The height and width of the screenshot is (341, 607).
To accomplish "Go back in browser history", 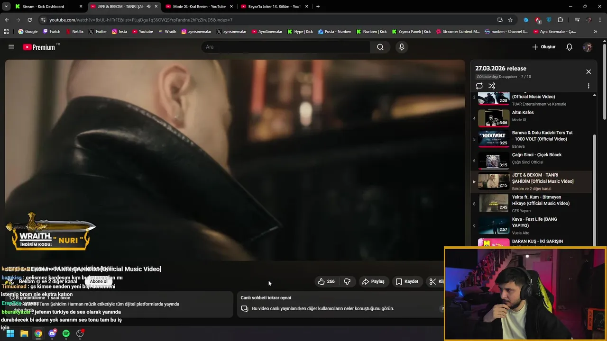I will (7, 20).
